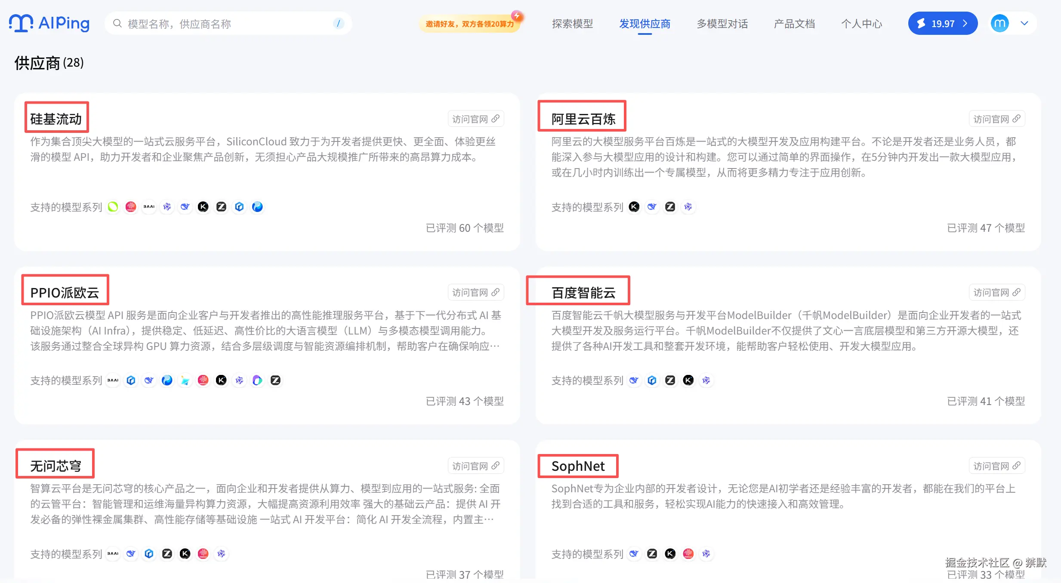Click the MiniMax red icon under 硅基流动

[x=131, y=207]
